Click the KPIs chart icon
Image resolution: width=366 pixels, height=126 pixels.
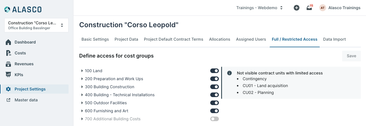coord(8,75)
